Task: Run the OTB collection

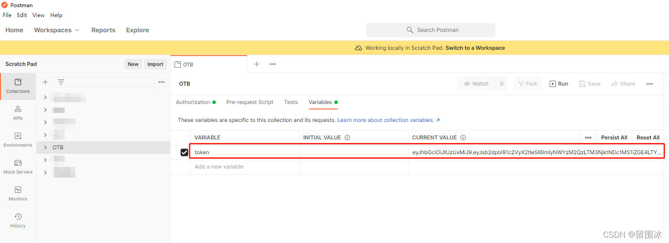Action: tap(559, 84)
